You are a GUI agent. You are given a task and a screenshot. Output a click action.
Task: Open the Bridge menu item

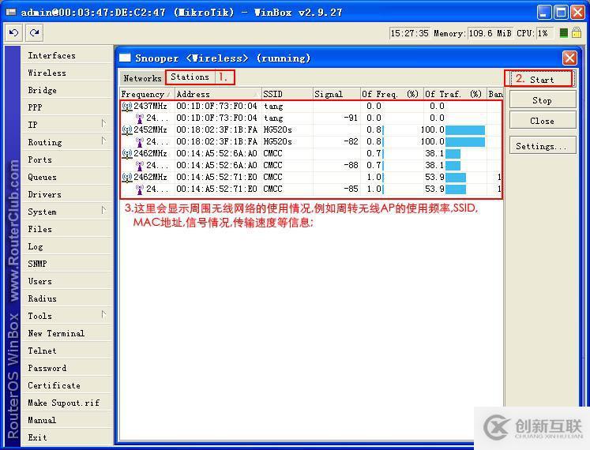[67, 90]
